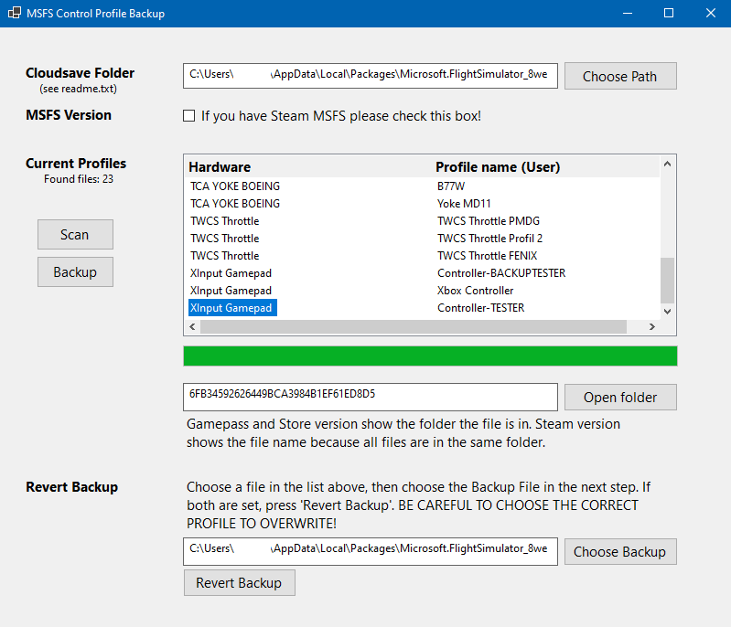This screenshot has width=731, height=627.
Task: Check the Steam MSFS version checkbox
Action: (x=188, y=115)
